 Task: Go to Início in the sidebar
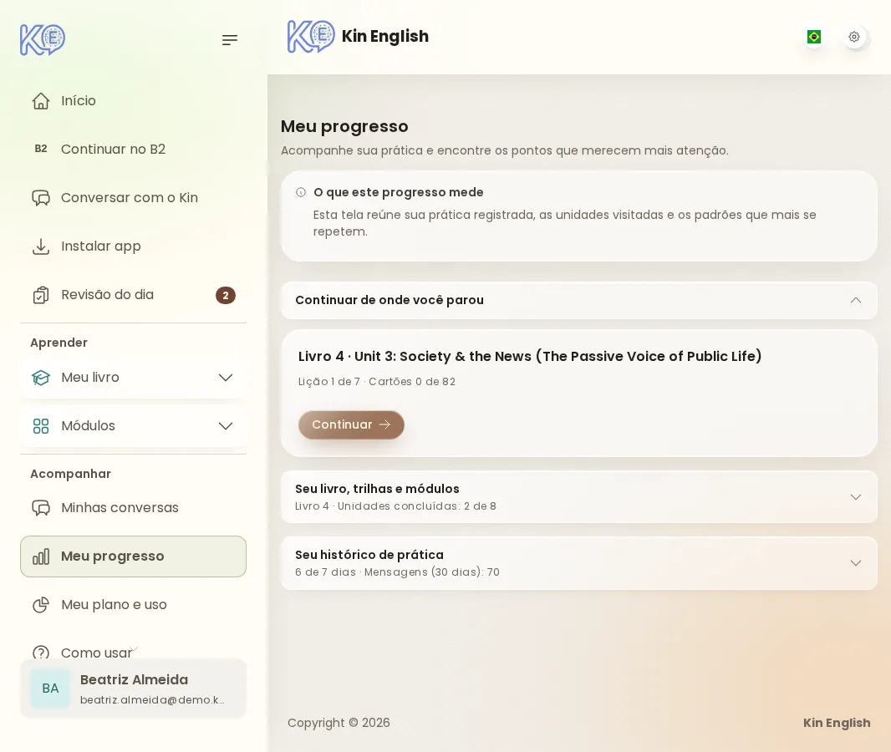coord(133,101)
